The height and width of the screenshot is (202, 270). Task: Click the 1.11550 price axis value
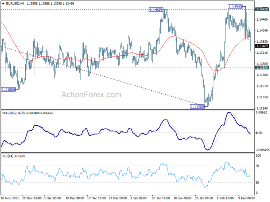[262, 97]
